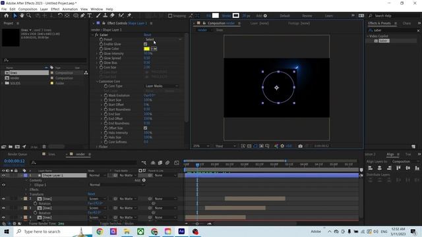Open the timeline composition mini-flowchart icon
The height and width of the screenshot is (237, 422).
coord(144,163)
